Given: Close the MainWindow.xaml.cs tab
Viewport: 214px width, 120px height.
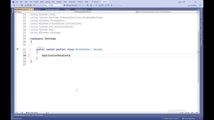Looking at the screenshot, I should (x=32, y=9).
